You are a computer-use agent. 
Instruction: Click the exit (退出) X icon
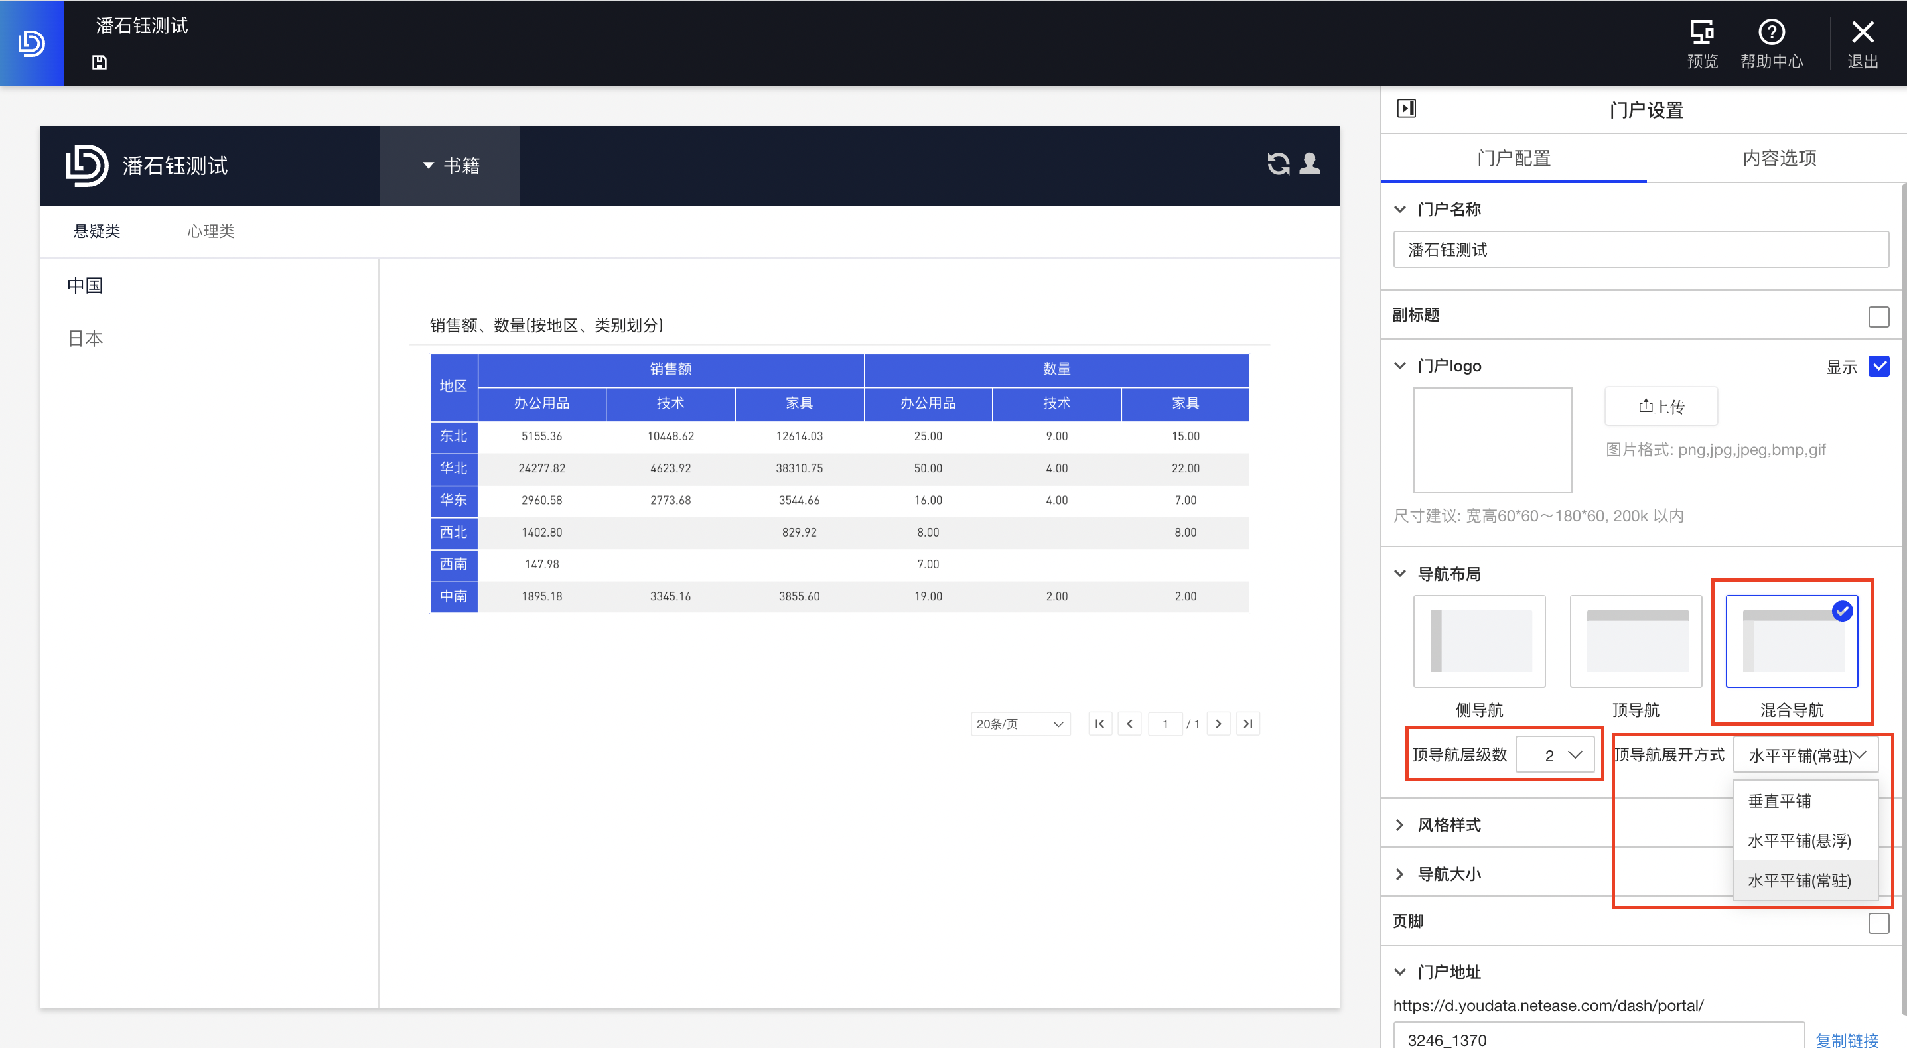[x=1862, y=33]
